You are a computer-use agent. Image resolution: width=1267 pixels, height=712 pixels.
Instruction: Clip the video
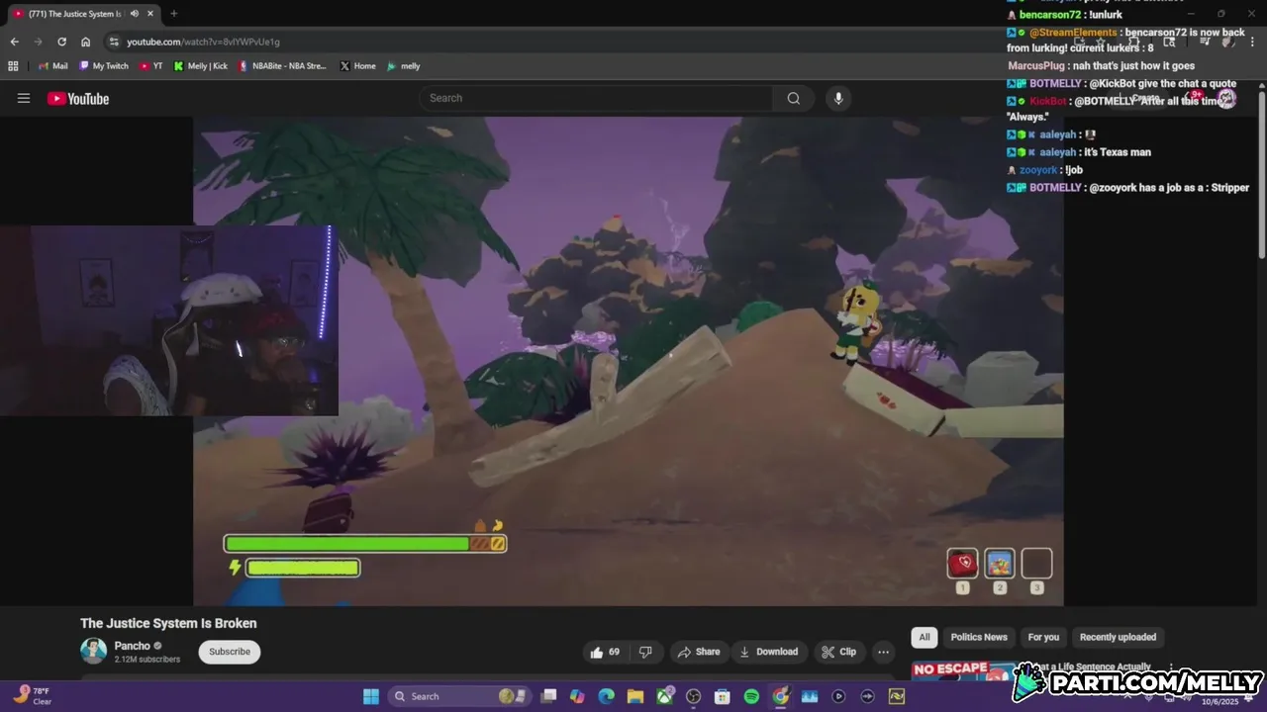pyautogui.click(x=838, y=652)
